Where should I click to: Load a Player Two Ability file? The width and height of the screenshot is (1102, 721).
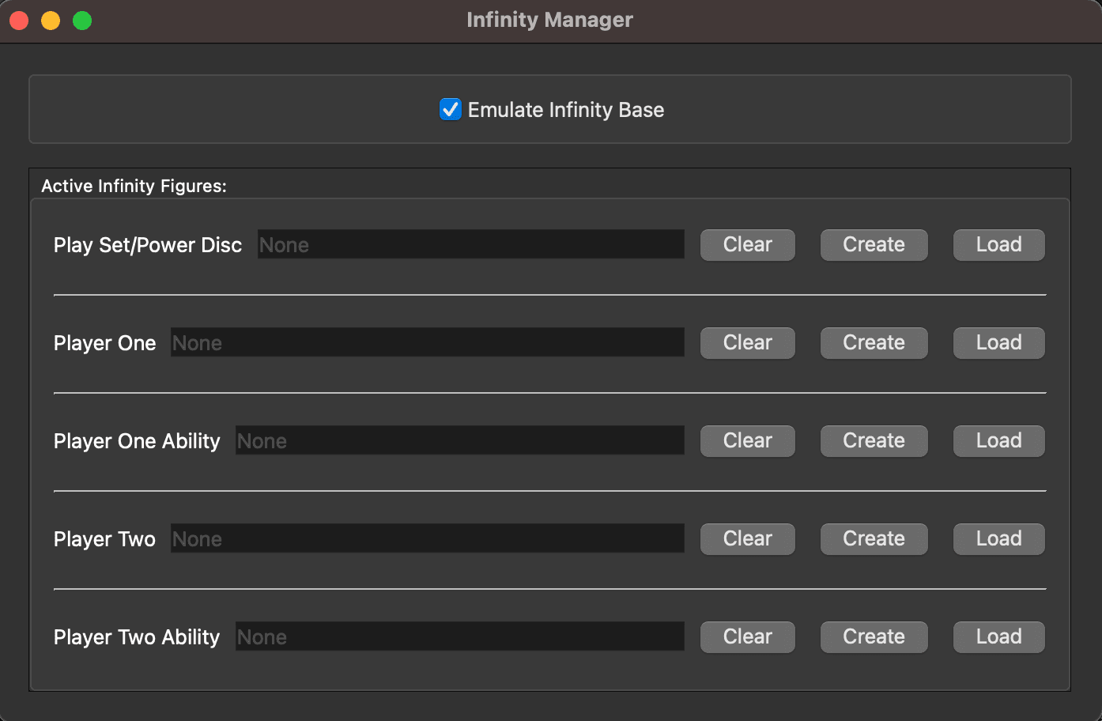coord(999,637)
